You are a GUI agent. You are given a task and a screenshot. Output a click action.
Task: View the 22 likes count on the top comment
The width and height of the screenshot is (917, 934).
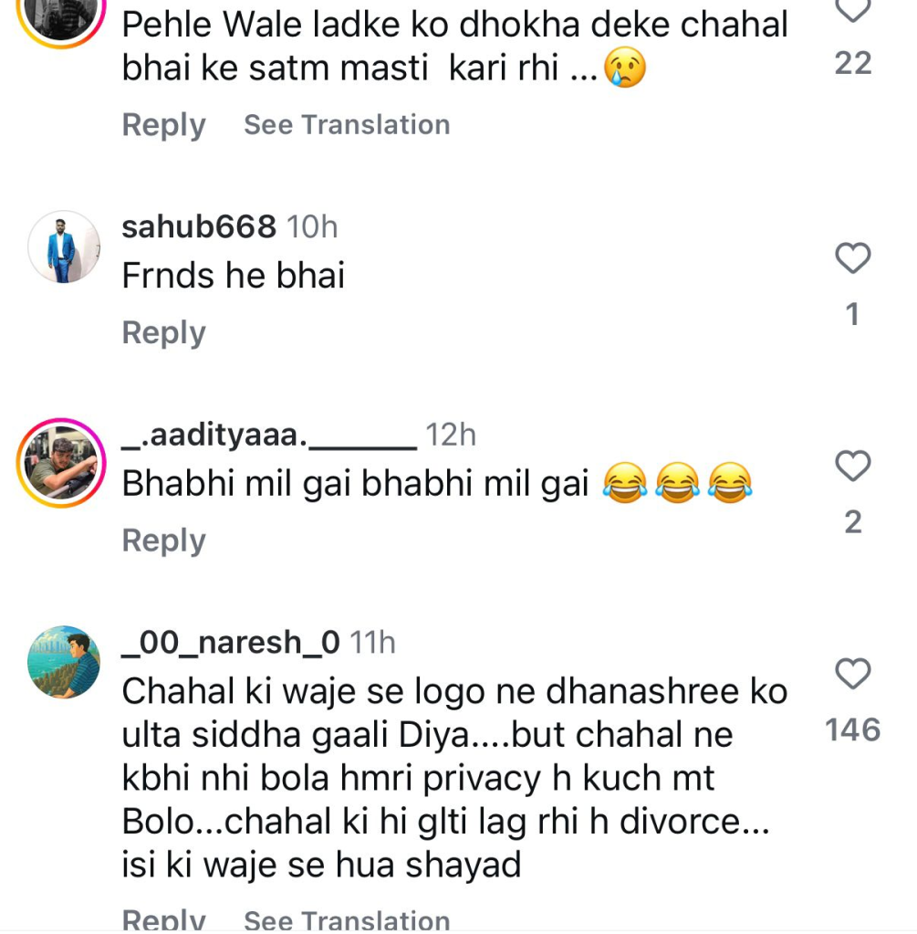coord(853,63)
